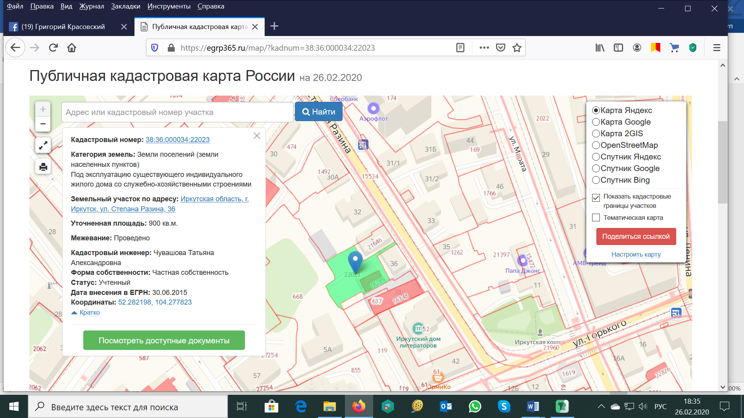Image resolution: width=744 pixels, height=418 pixels.
Task: Show hidden system tray icons
Action: pos(601,406)
